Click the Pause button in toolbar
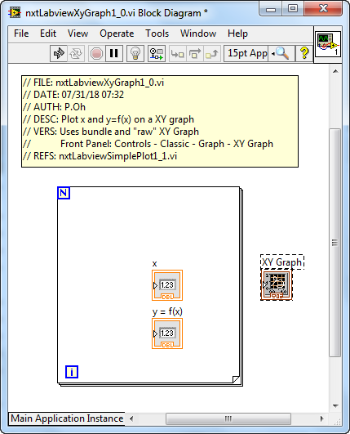 pyautogui.click(x=114, y=53)
